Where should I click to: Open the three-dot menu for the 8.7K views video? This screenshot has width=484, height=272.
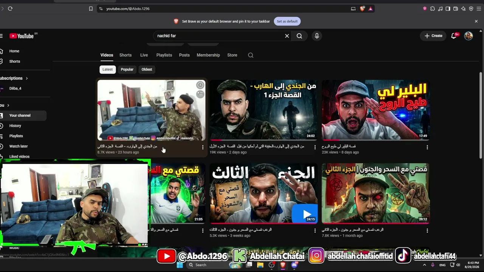203,147
